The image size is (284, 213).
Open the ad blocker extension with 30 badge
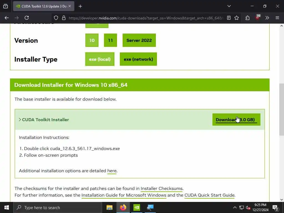point(258,17)
